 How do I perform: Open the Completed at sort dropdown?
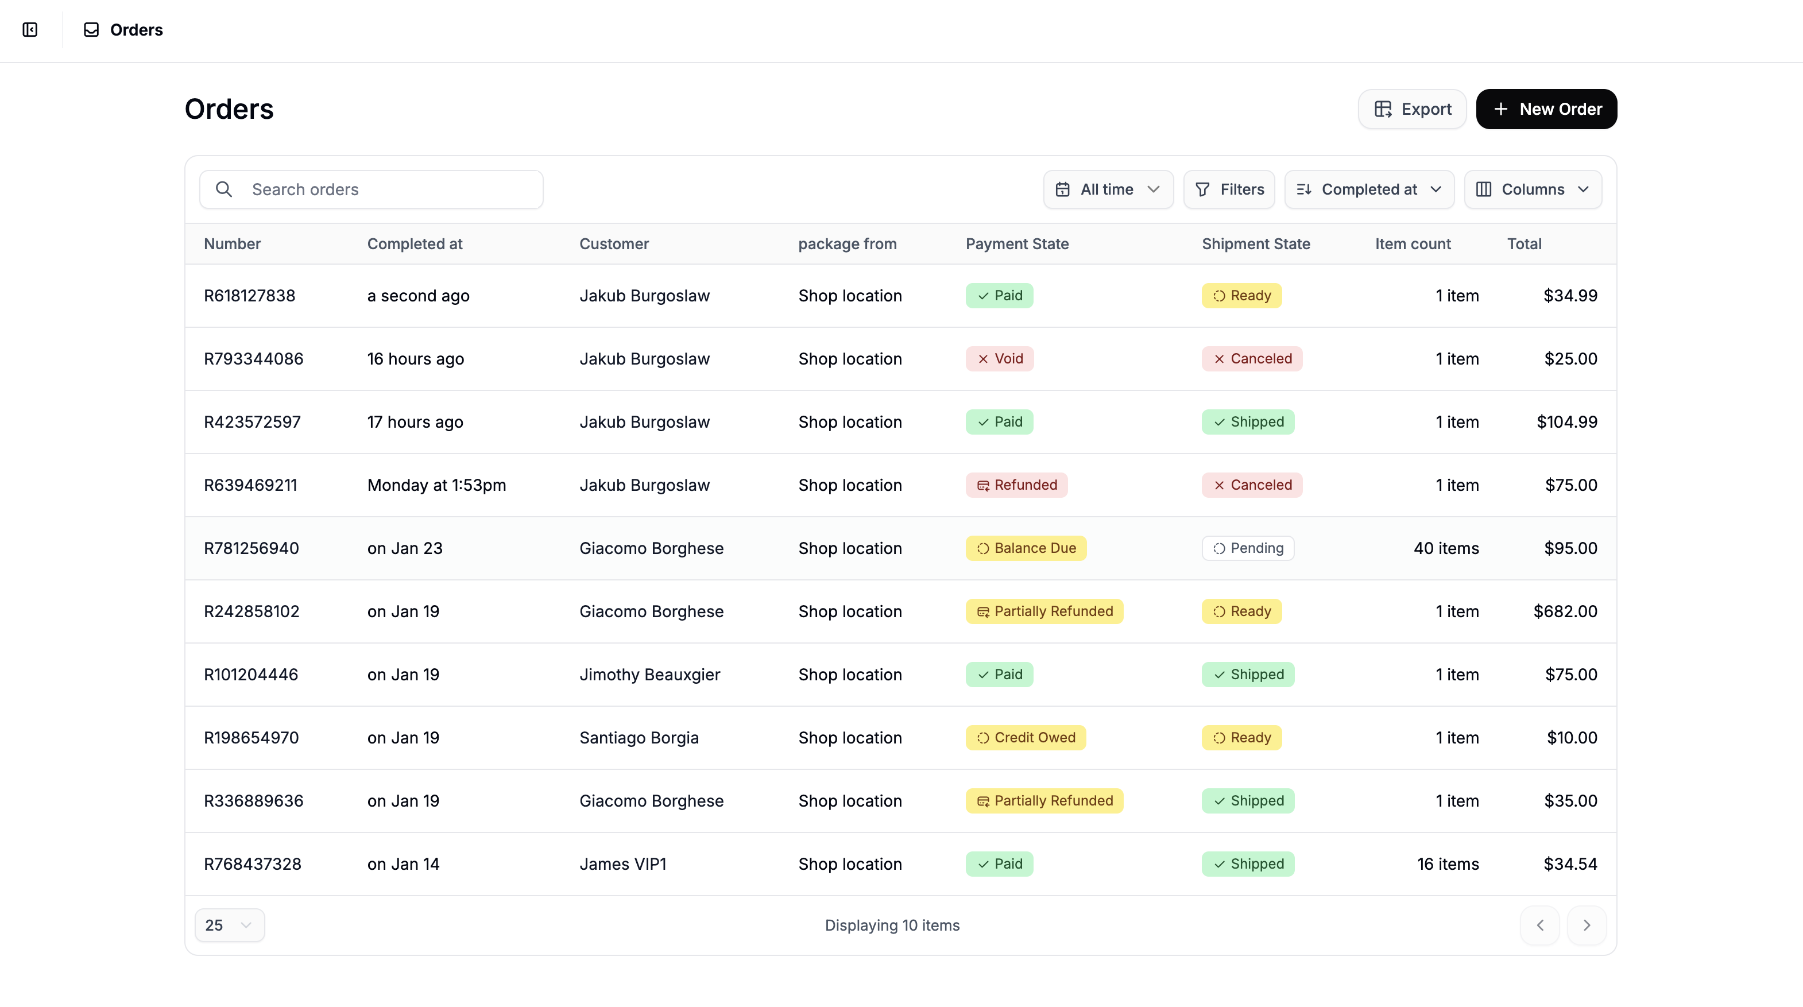(1369, 189)
